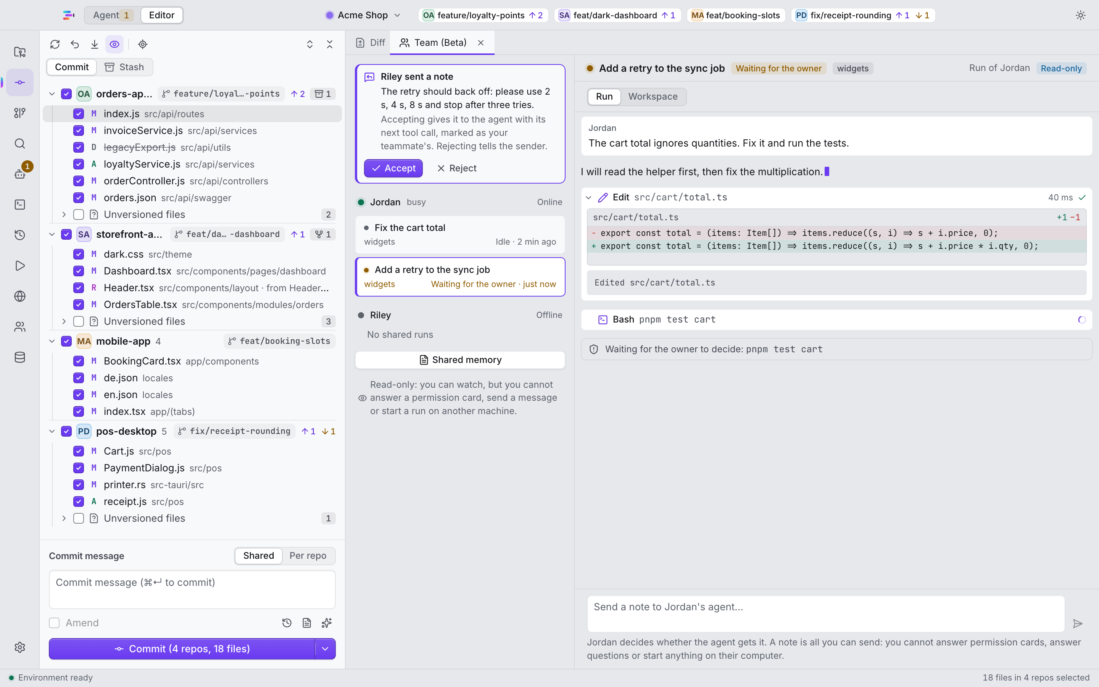Open settings gear in sidebar

[19, 647]
